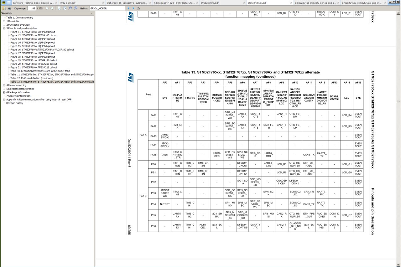The width and height of the screenshot is (401, 267).
Task: Open Table 12 FMC pin definition bookmark
Action: 32,78
